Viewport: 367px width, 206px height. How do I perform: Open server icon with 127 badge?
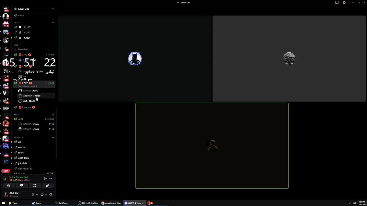6,78
